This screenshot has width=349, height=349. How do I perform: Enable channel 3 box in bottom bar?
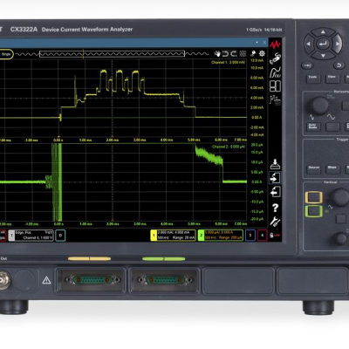pyautogui.click(x=250, y=236)
